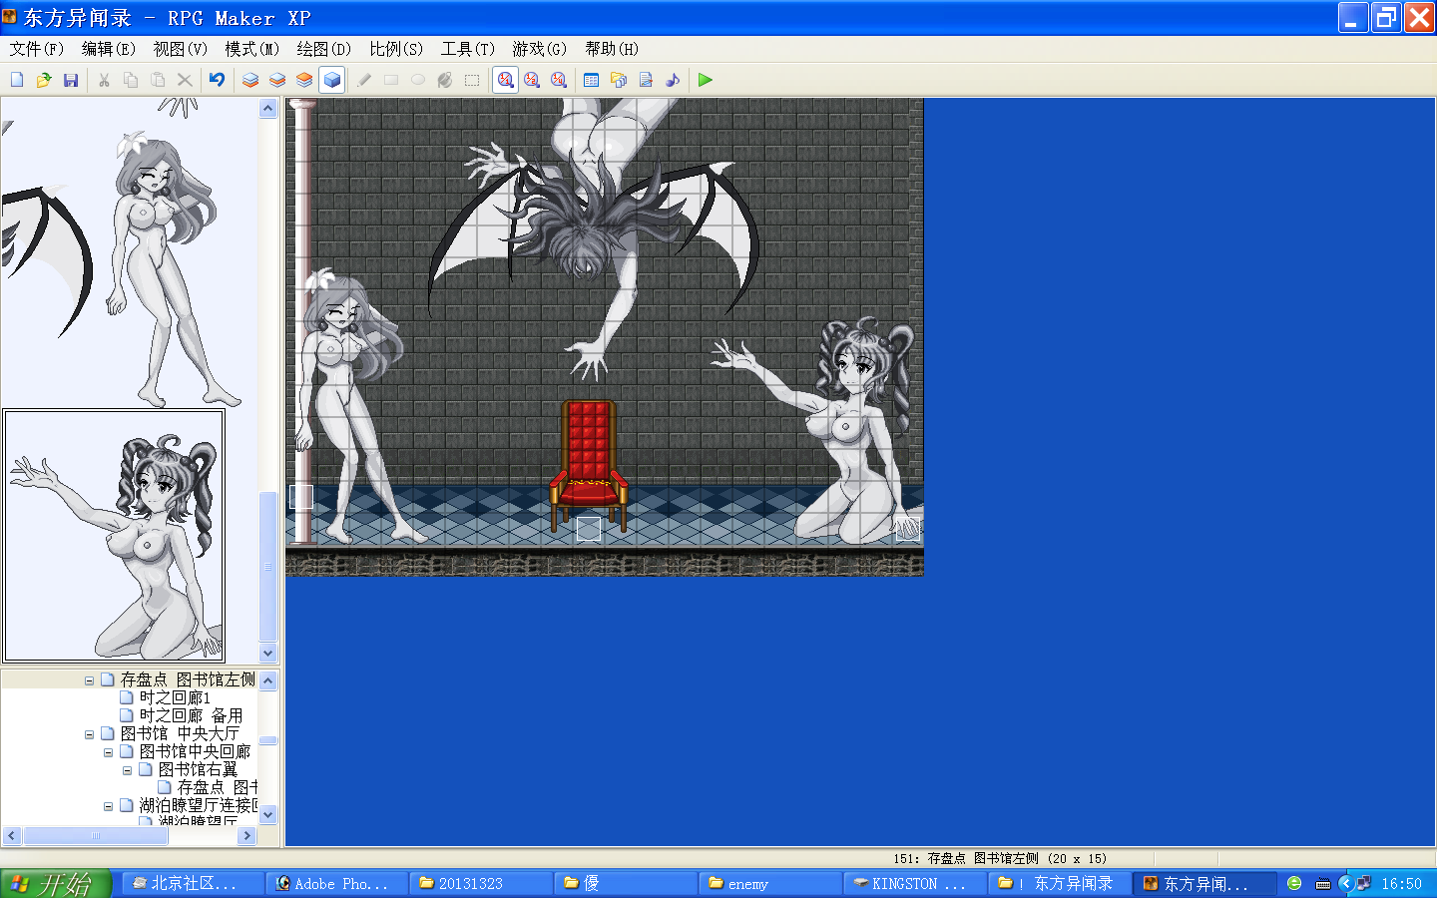Open the 文件(F) menu

click(37, 49)
